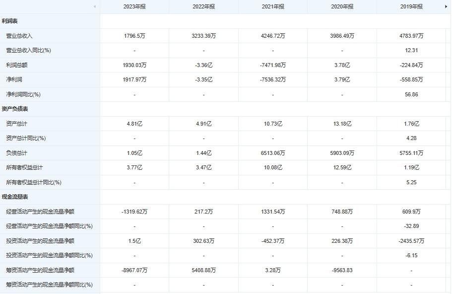The width and height of the screenshot is (452, 294).
Task: Select the 2022年报 column header
Action: coord(203,7)
